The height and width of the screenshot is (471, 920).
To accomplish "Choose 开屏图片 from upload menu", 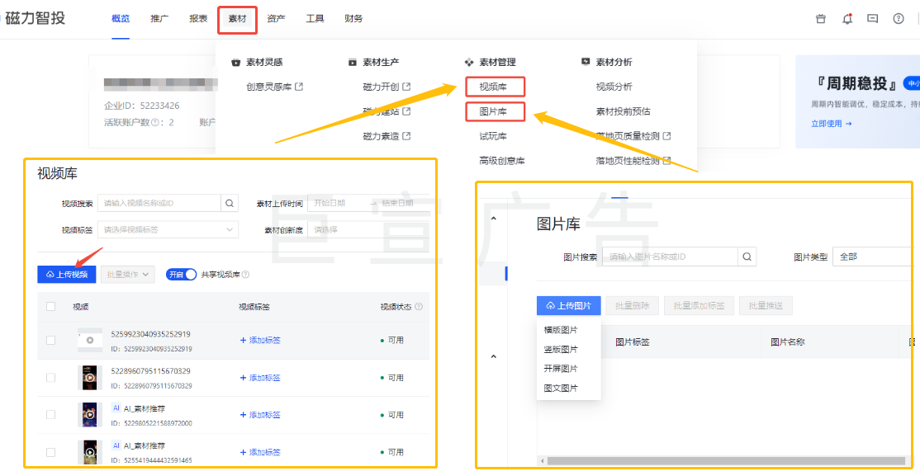I will (x=561, y=369).
